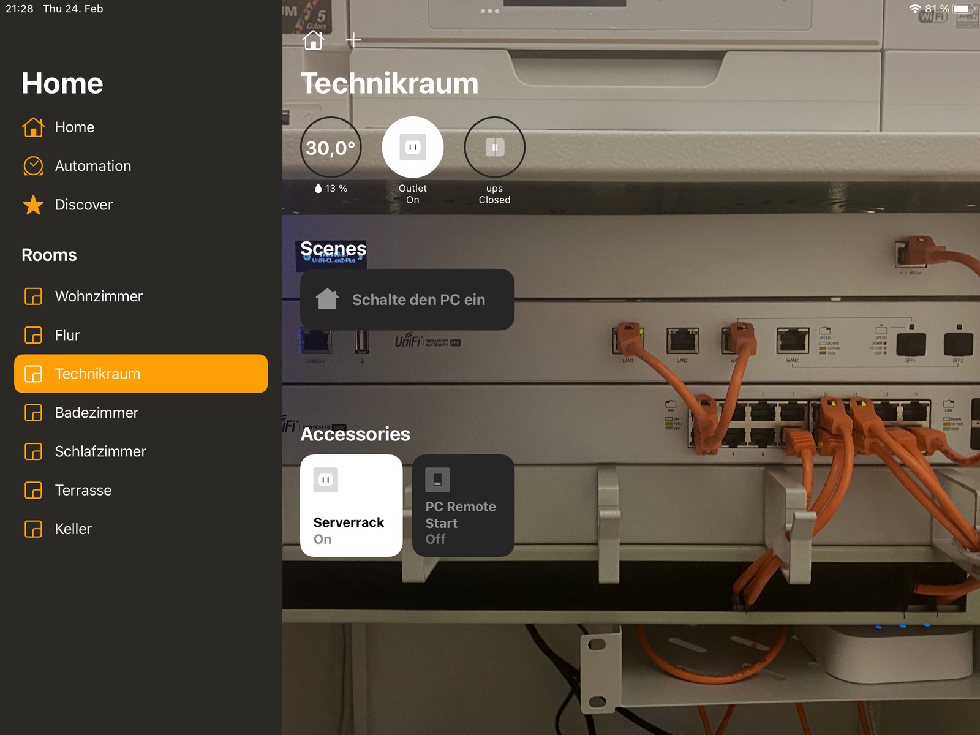Click the Keller room icon

[x=33, y=529]
